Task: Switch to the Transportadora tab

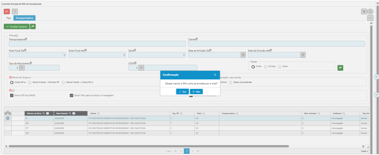Action: [24, 18]
